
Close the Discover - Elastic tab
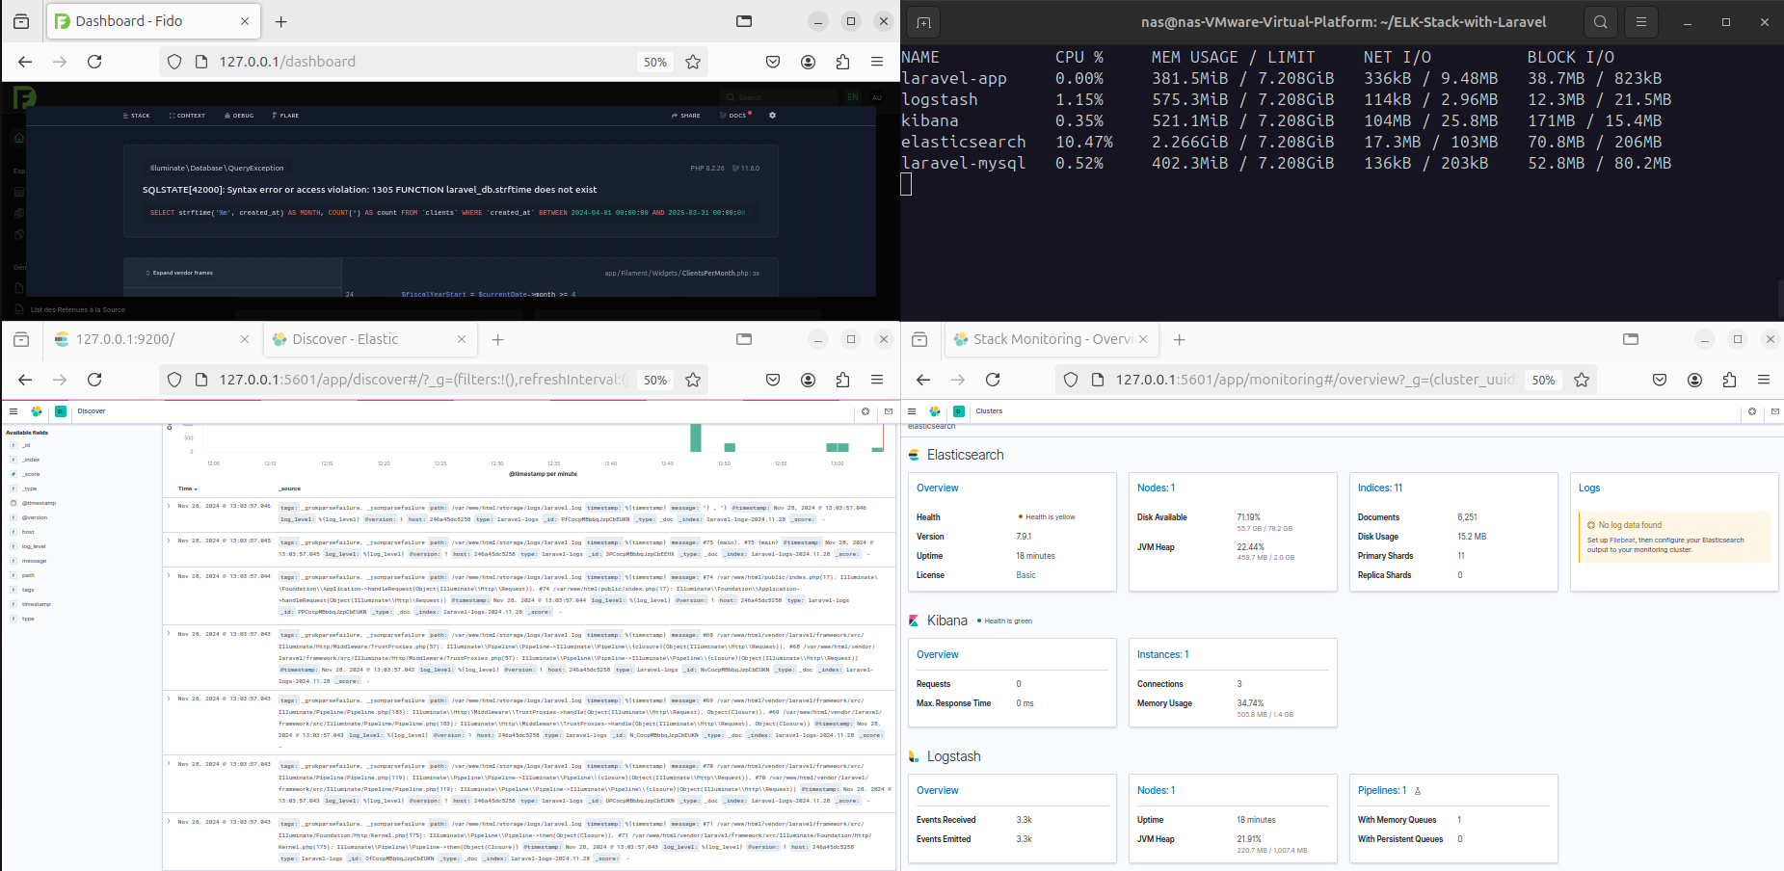coord(462,339)
